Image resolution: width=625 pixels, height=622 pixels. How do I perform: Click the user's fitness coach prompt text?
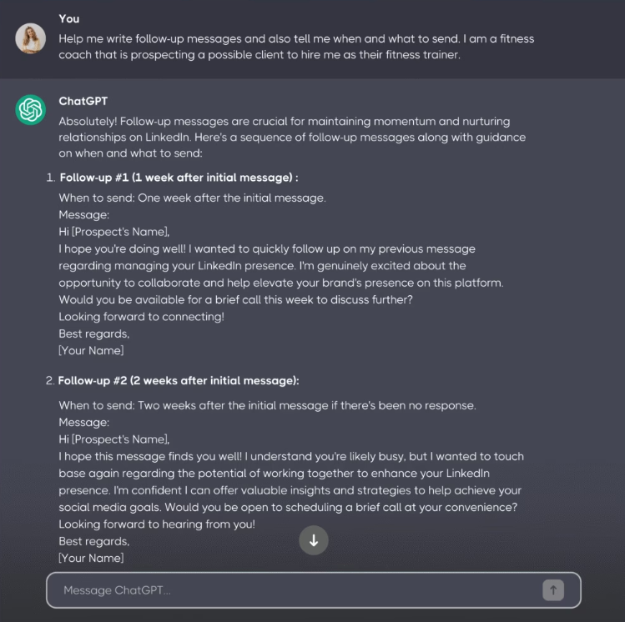click(296, 47)
